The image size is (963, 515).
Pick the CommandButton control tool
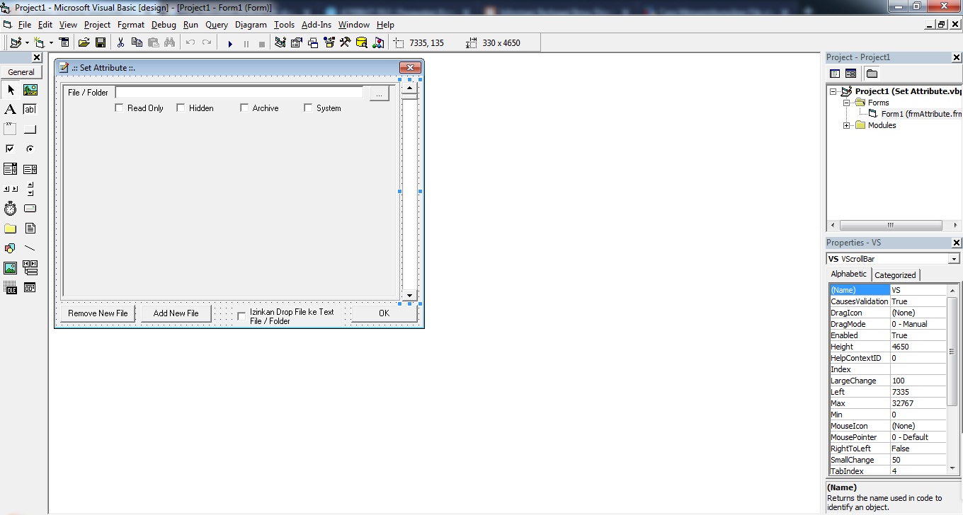(30, 129)
